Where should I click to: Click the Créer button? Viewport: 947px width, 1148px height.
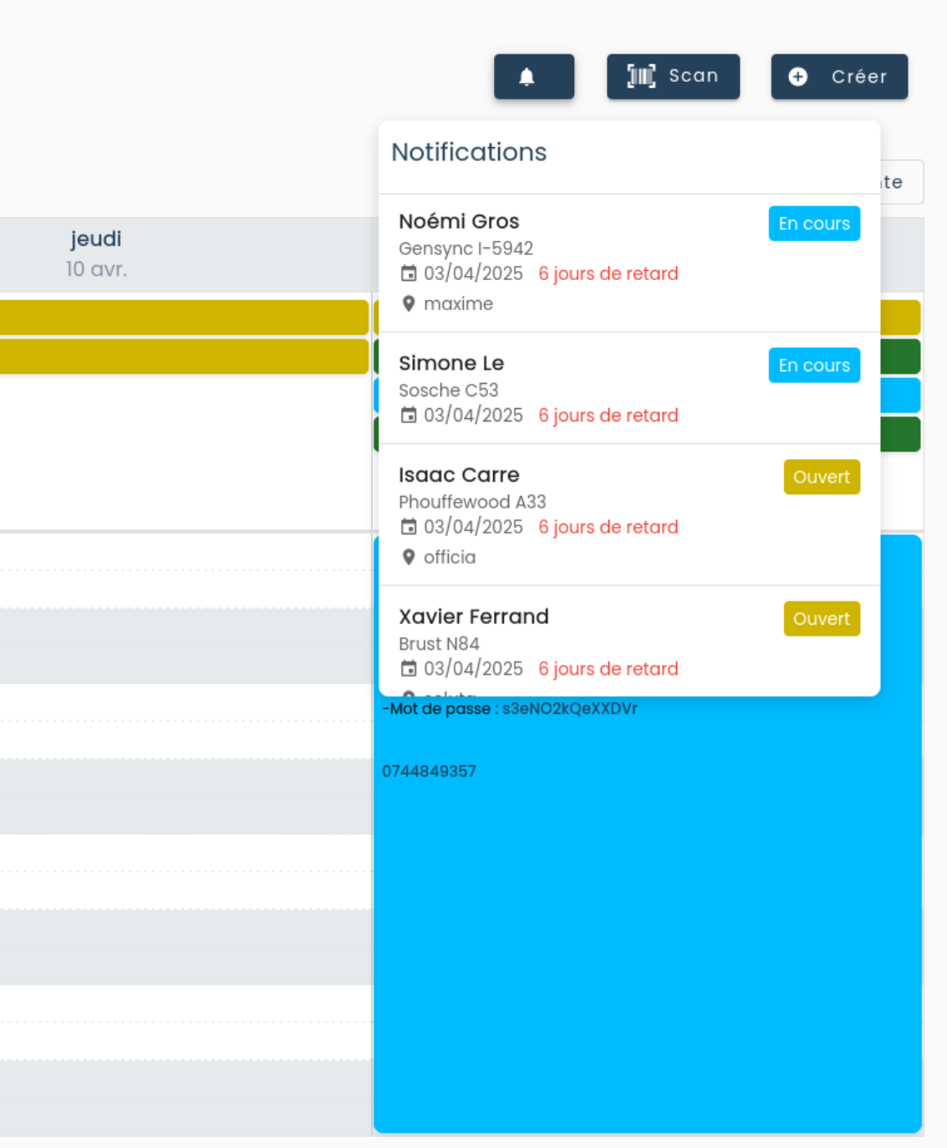click(x=839, y=77)
